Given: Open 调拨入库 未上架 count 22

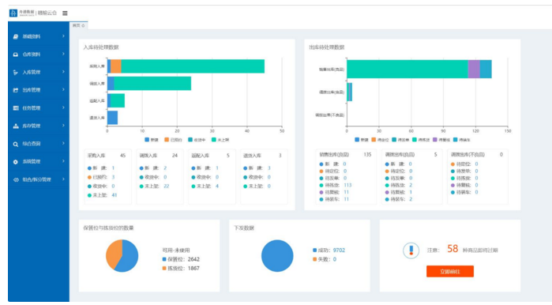Looking at the screenshot, I should (x=167, y=186).
